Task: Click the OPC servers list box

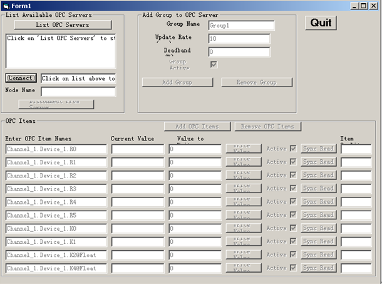Action: click(61, 50)
